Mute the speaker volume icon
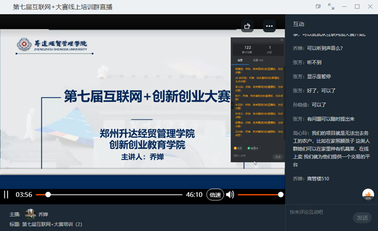The width and height of the screenshot is (378, 231). [230, 194]
